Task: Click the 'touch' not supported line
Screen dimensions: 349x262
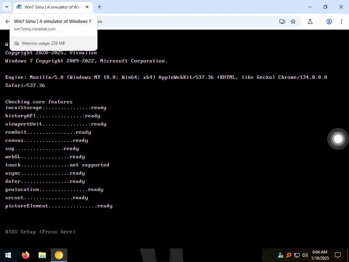Action: [57, 165]
